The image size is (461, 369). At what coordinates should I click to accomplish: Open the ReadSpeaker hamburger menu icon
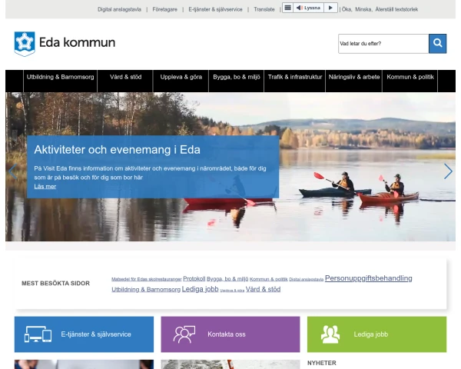pyautogui.click(x=288, y=8)
